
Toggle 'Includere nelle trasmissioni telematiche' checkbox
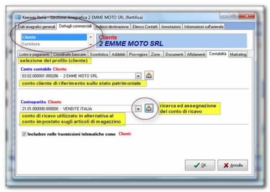24,134
